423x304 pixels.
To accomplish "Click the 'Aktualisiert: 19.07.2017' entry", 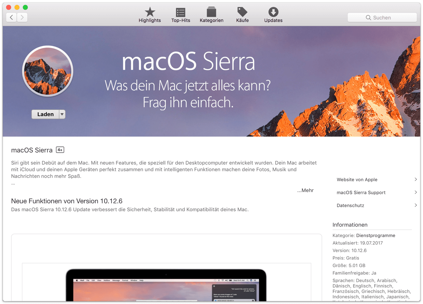I will tap(357, 243).
